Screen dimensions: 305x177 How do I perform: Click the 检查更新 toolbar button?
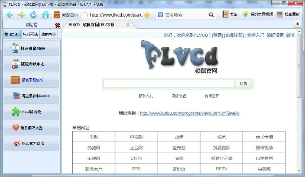click(x=289, y=15)
